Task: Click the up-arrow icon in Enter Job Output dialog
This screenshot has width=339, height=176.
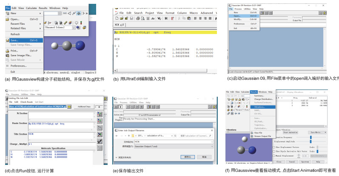Action: point(129,136)
